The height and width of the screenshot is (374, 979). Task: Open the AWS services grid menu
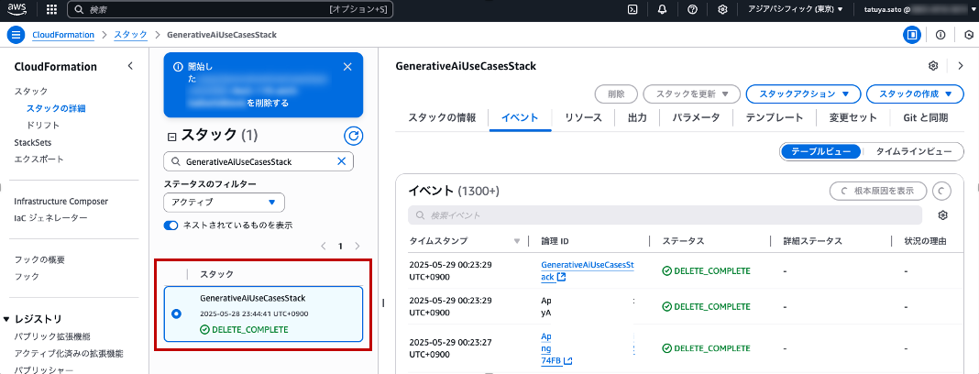pyautogui.click(x=52, y=9)
